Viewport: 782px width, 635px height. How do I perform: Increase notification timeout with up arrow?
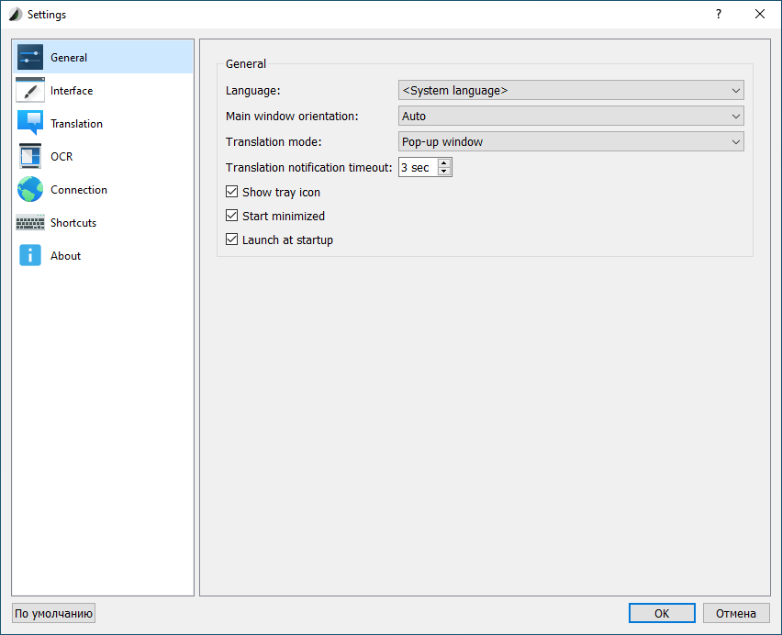click(x=445, y=163)
